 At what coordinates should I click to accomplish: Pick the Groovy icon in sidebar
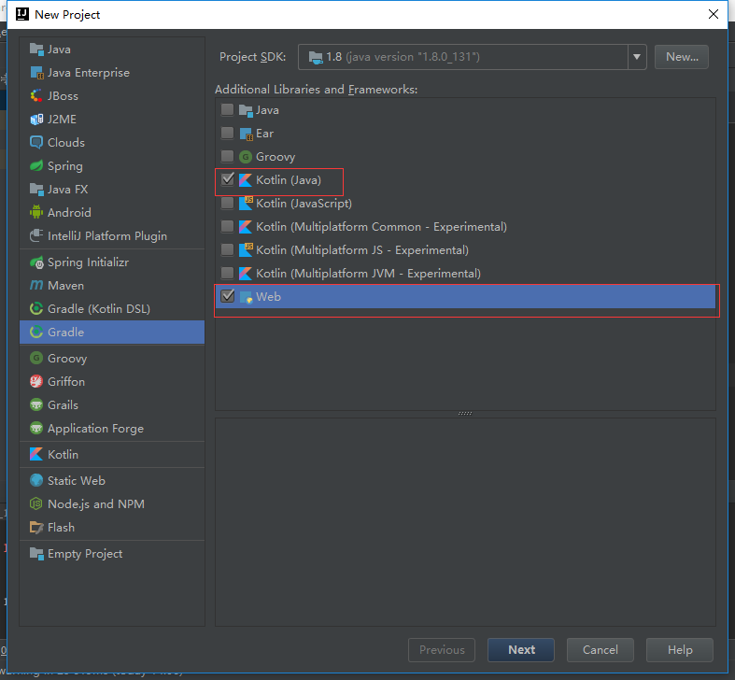click(36, 359)
